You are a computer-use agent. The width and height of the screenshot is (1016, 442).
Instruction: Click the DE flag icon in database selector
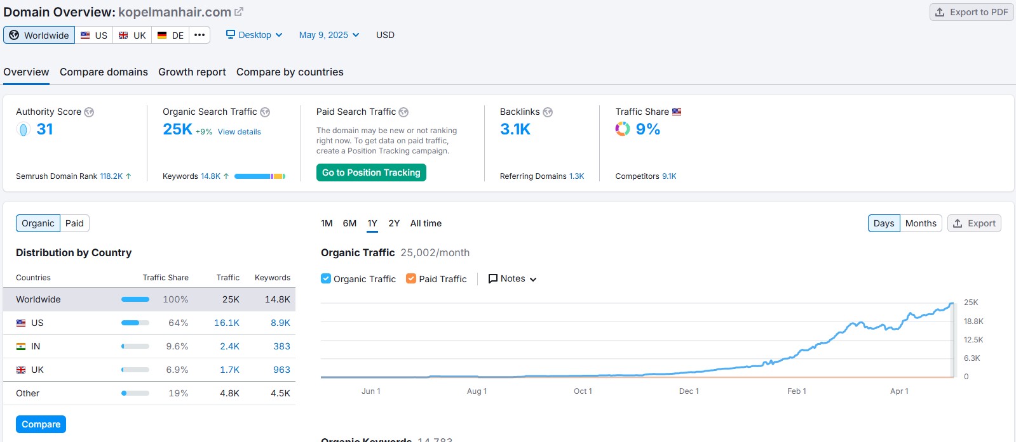[x=162, y=36]
